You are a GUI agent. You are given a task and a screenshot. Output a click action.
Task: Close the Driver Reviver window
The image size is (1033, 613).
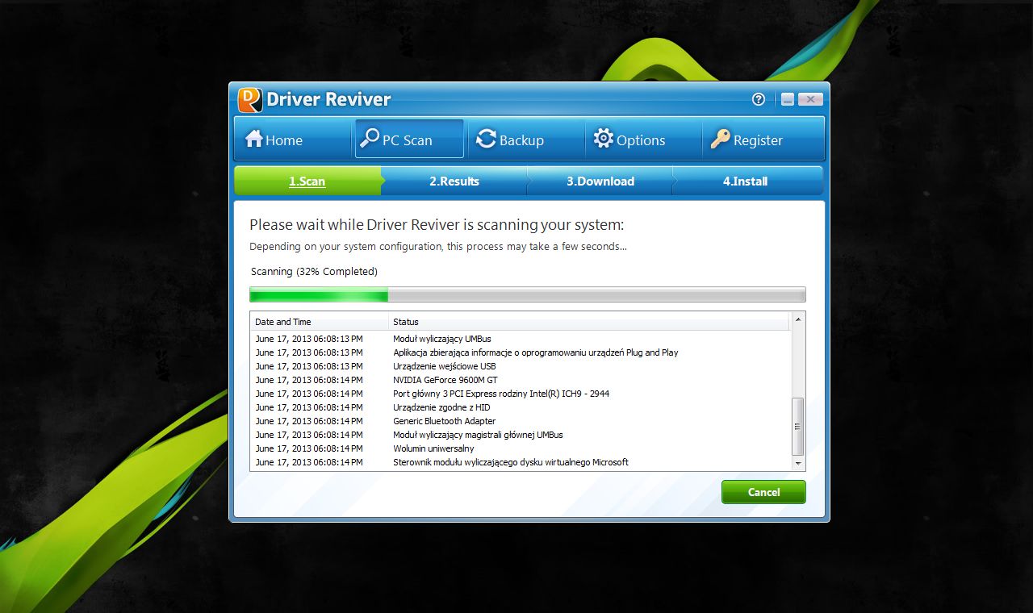(x=810, y=99)
